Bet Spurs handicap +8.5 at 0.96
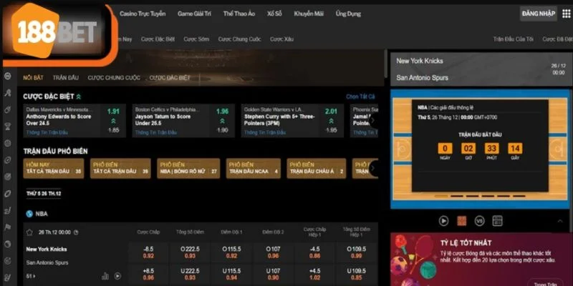Screen dimensions: 573x286 148,274
